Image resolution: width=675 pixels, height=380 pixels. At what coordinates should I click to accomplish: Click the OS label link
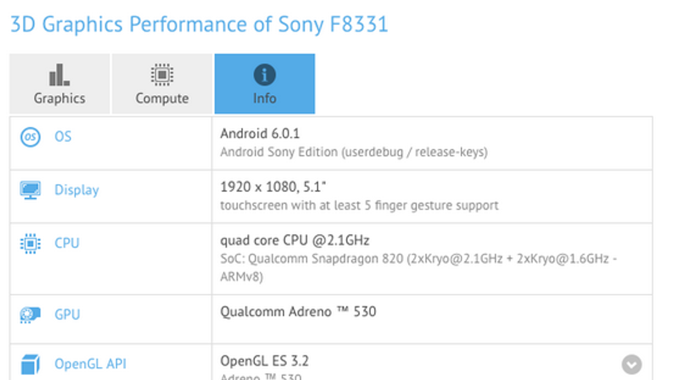tap(63, 137)
